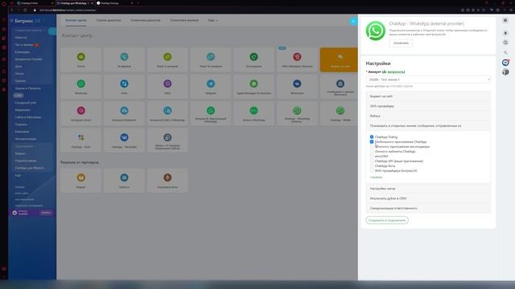Open the purple Viber channel tile
The image size is (515, 289).
click(167, 87)
